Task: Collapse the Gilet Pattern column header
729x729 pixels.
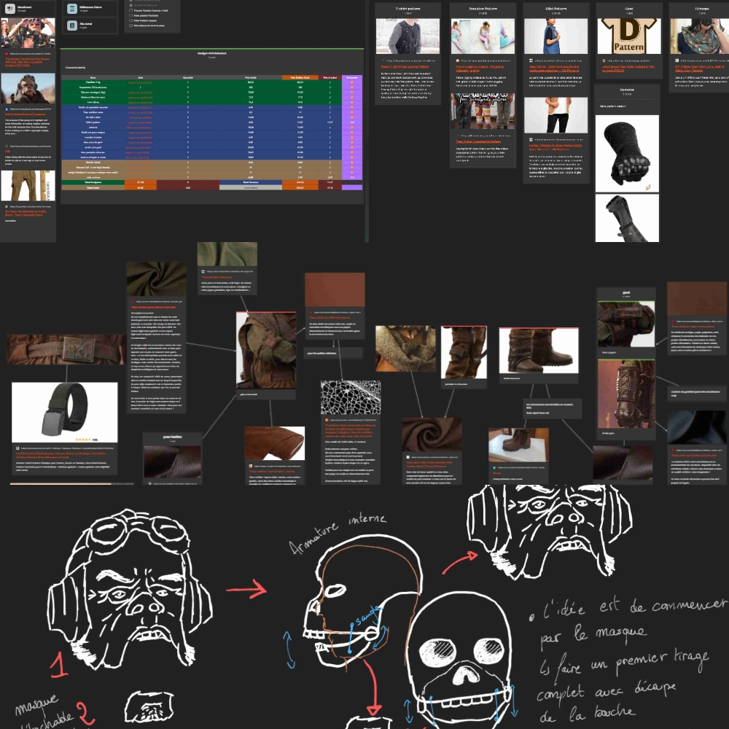Action: pyautogui.click(x=555, y=10)
